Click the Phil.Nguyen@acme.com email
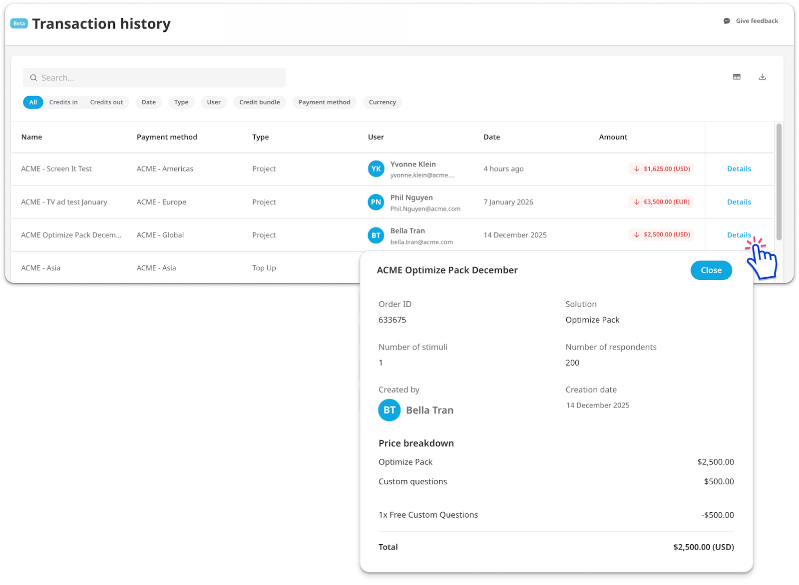Screen dimensions: 799x585 [x=425, y=209]
